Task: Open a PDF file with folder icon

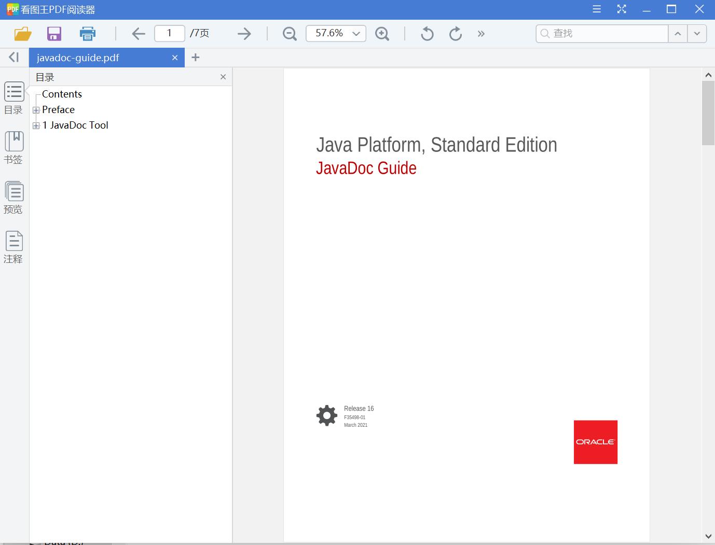Action: (x=23, y=34)
